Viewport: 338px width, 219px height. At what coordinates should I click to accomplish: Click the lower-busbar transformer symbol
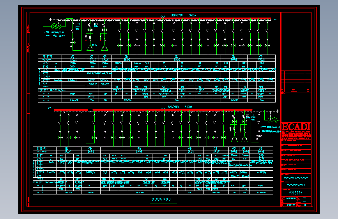coord(273,120)
